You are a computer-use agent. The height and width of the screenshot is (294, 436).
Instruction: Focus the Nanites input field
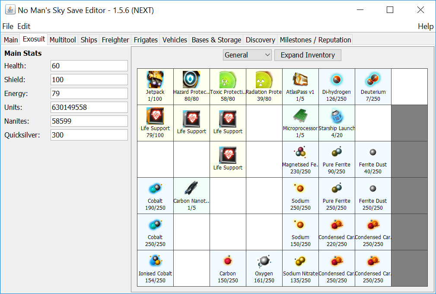point(89,121)
